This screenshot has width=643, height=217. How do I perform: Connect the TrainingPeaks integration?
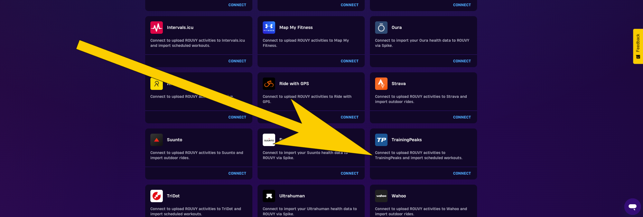click(462, 173)
